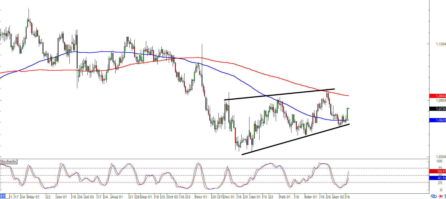446x199 pixels.
Task: Click the blue list icon at bottom-left
Action: 3,196
